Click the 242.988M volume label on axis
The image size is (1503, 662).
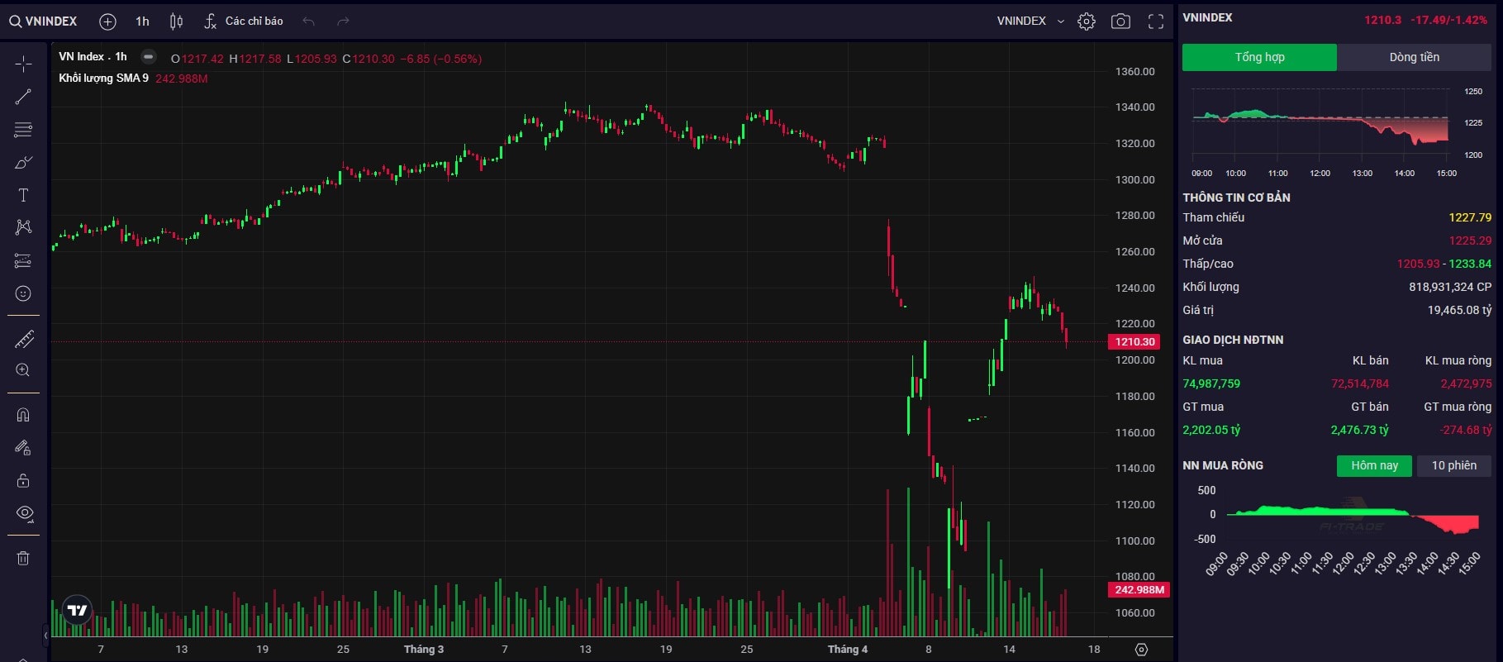(1139, 590)
